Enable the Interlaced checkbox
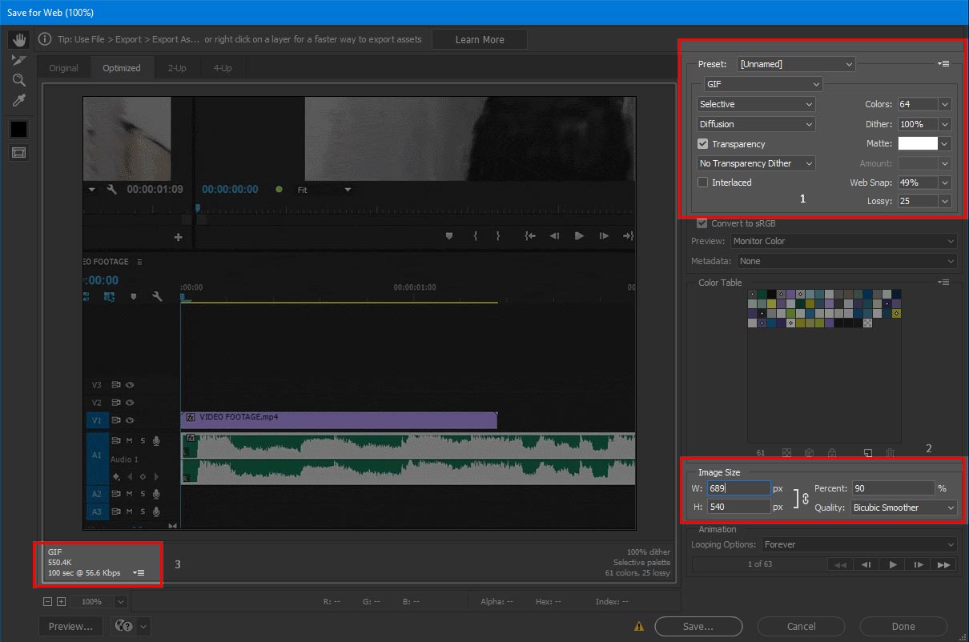Image resolution: width=969 pixels, height=642 pixels. (703, 183)
